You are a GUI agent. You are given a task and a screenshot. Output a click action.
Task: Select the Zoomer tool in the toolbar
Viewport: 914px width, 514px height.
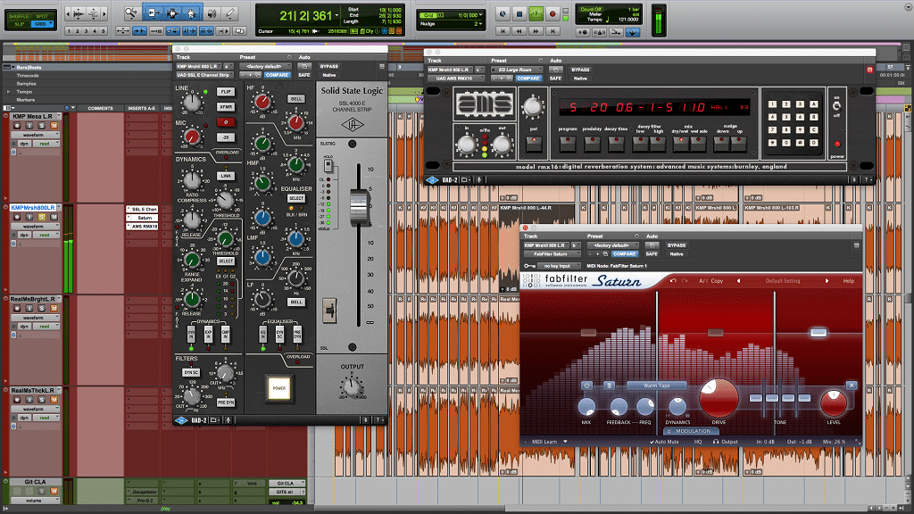pyautogui.click(x=132, y=12)
